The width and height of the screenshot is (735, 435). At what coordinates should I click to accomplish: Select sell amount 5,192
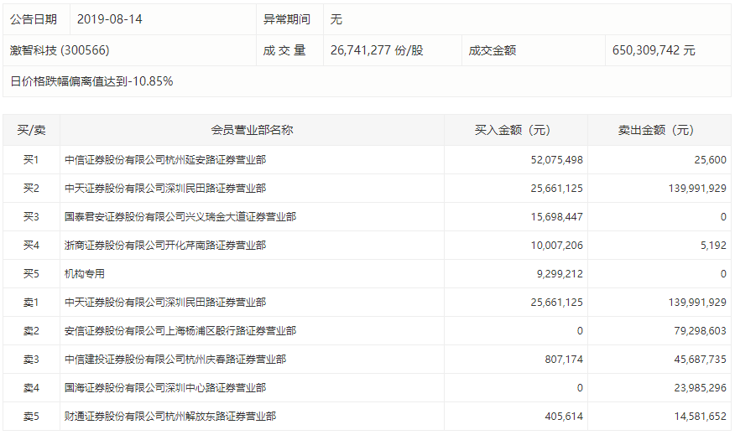pos(713,246)
